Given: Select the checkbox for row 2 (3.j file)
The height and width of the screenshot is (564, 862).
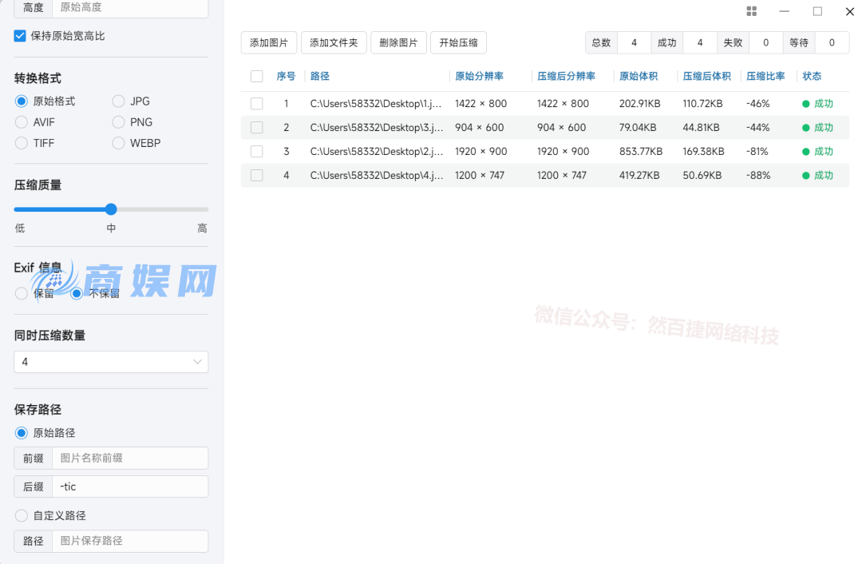Looking at the screenshot, I should pyautogui.click(x=257, y=127).
